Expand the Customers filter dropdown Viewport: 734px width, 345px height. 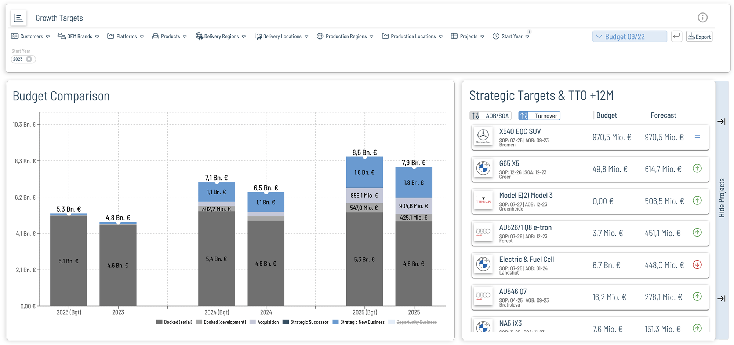[48, 37]
